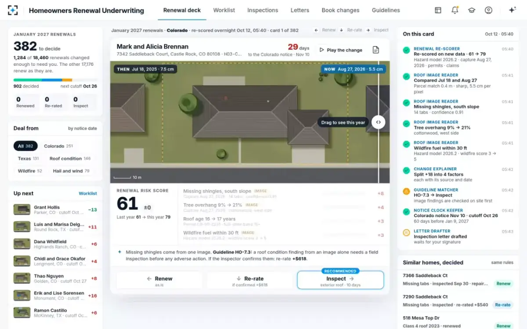527x329 pixels.
Task: Click Play the change button
Action: click(341, 50)
